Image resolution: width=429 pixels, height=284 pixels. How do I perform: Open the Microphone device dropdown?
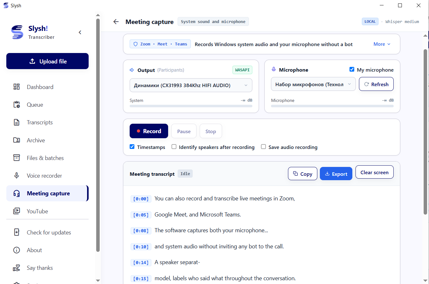coord(313,84)
